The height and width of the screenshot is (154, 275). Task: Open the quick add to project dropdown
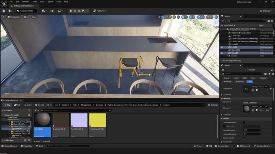[44, 11]
